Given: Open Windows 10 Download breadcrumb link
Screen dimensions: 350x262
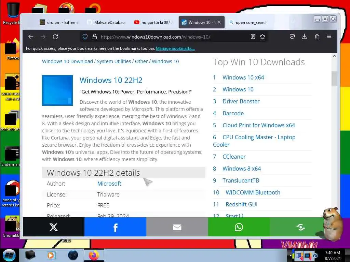Looking at the screenshot, I should (x=67, y=61).
